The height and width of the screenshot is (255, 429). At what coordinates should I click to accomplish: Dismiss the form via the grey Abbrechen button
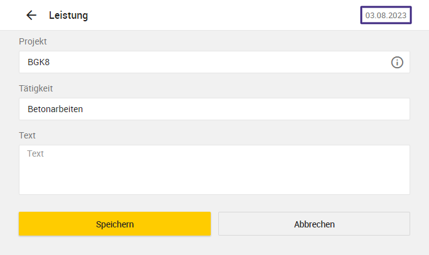314,224
